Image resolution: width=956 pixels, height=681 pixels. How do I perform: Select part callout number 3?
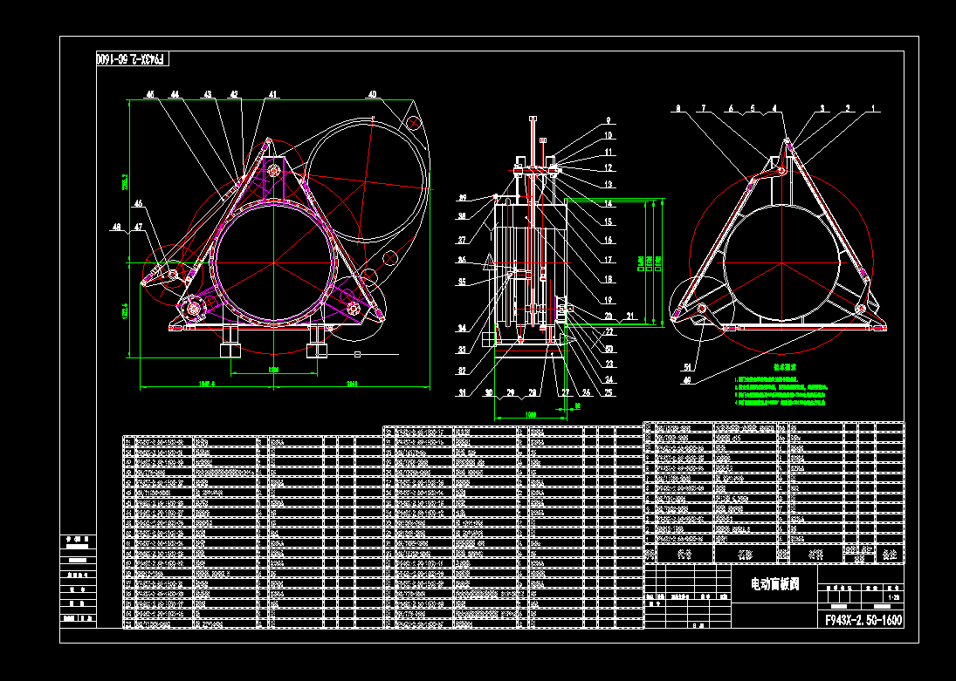822,108
